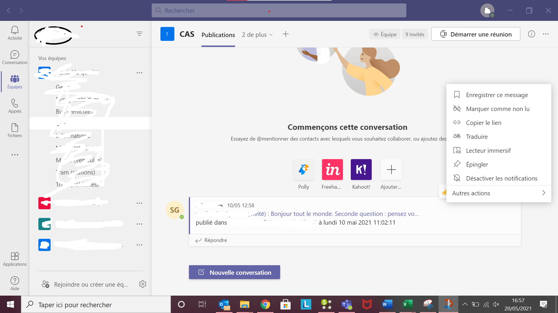Viewport: 558px width, 313px height.
Task: Click Nouvelle conversation button
Action: click(x=234, y=272)
